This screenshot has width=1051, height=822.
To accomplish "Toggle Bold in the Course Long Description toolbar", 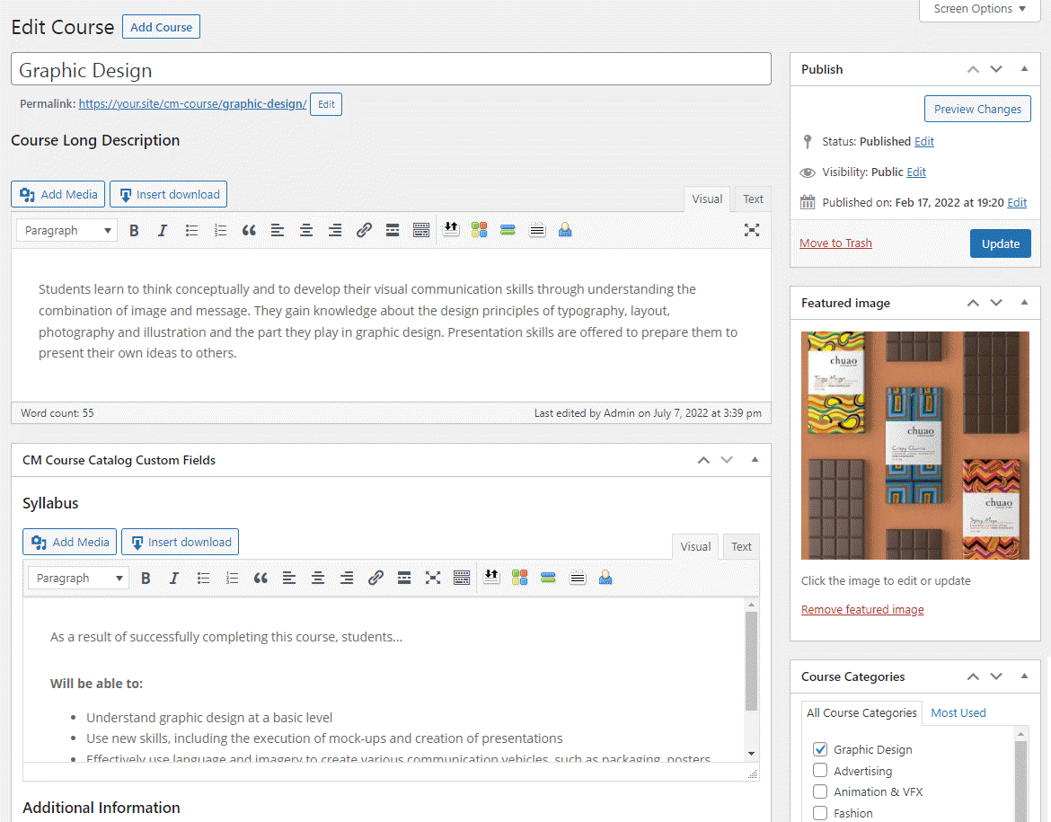I will click(x=134, y=231).
